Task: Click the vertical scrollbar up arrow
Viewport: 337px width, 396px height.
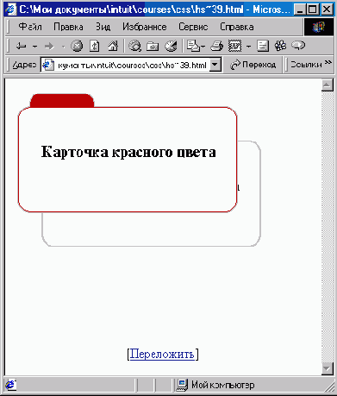Action: [328, 85]
